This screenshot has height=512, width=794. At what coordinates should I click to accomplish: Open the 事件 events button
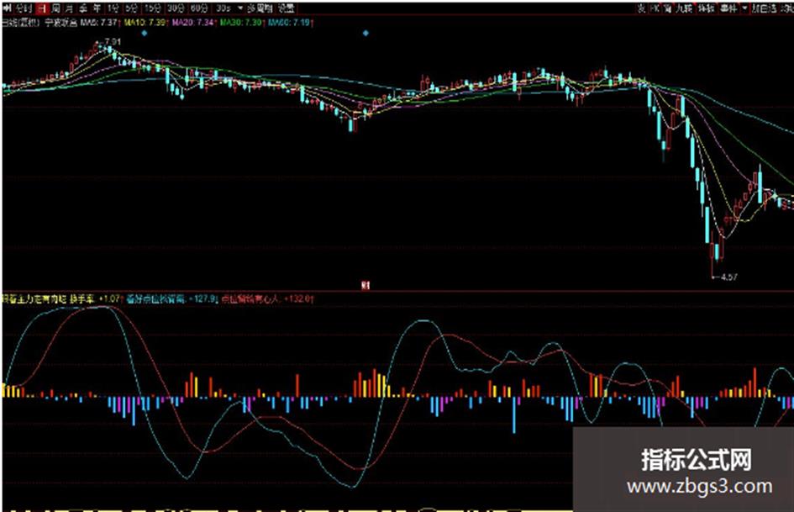[x=728, y=8]
